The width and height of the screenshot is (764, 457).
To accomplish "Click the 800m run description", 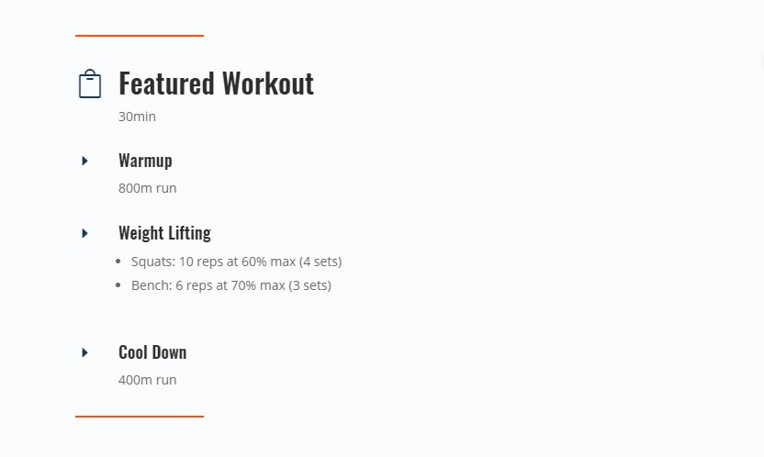I will 147,188.
